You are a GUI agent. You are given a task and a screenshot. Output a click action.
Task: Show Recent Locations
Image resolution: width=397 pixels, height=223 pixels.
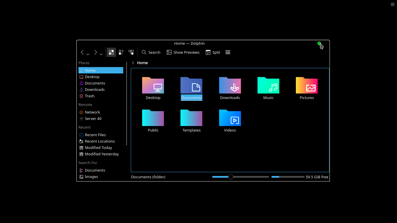click(x=101, y=141)
